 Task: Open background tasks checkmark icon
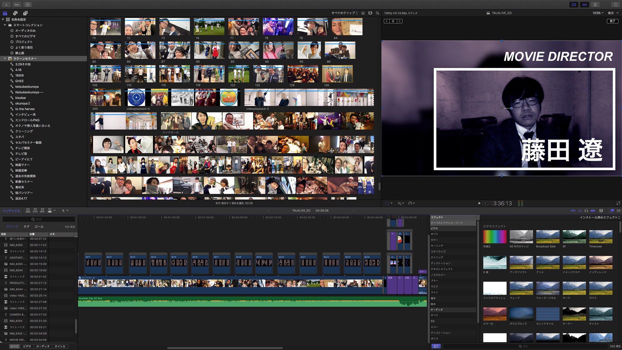pyautogui.click(x=28, y=5)
